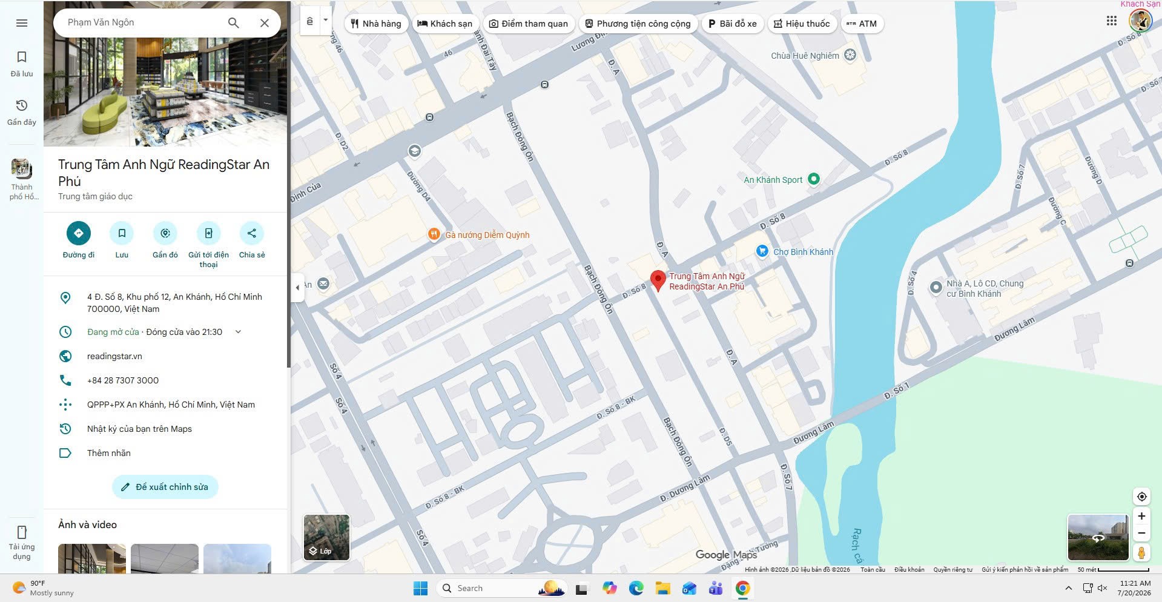Send place to phone via Gửi tới điện thoại

pos(208,245)
